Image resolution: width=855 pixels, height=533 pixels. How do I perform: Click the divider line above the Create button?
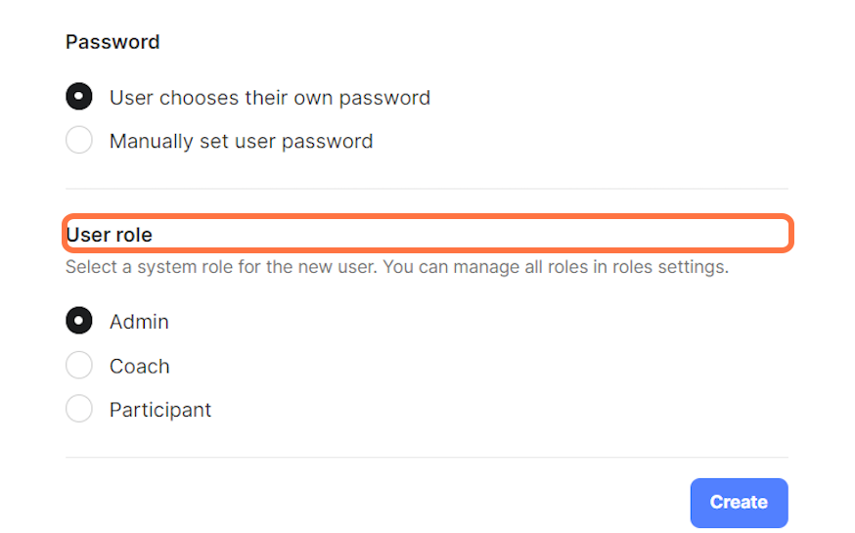point(427,457)
